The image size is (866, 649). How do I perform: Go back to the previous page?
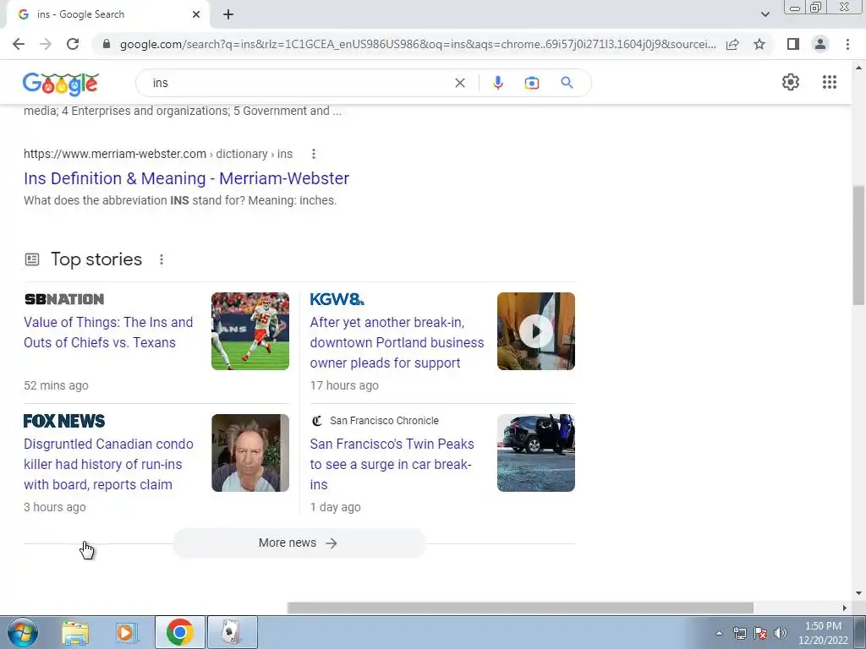[19, 44]
